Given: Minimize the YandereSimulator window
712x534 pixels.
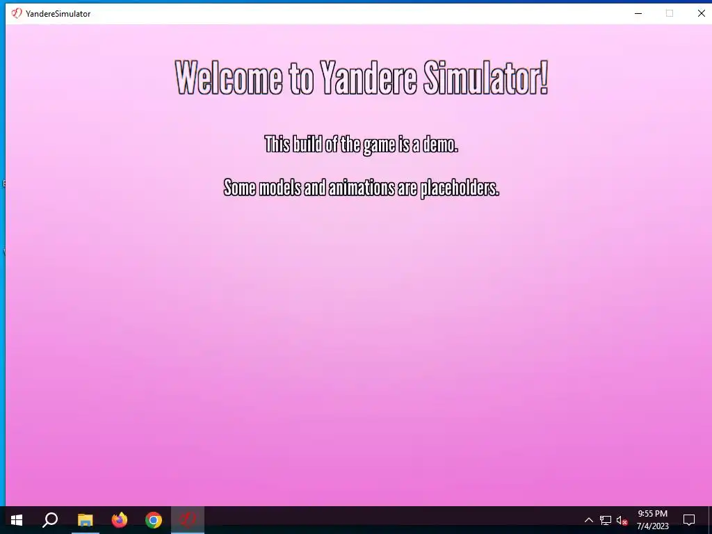Looking at the screenshot, I should click(x=638, y=14).
